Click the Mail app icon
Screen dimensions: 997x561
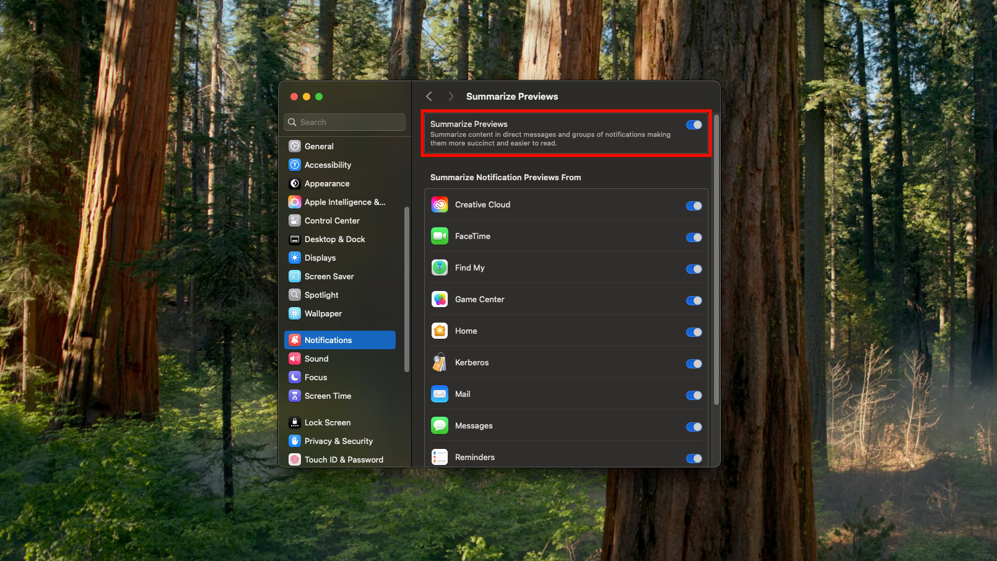pos(440,394)
